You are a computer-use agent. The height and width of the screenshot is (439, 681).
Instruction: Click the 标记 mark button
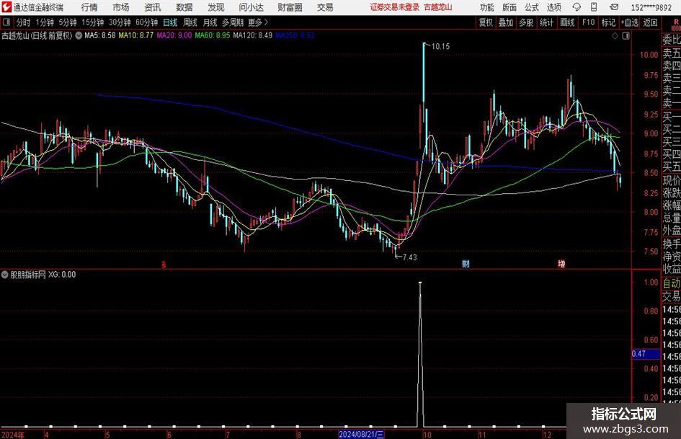click(608, 22)
